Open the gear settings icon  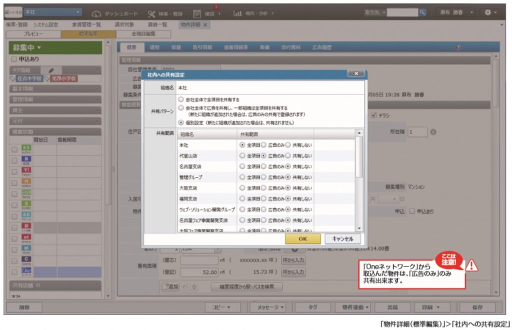[x=488, y=12]
